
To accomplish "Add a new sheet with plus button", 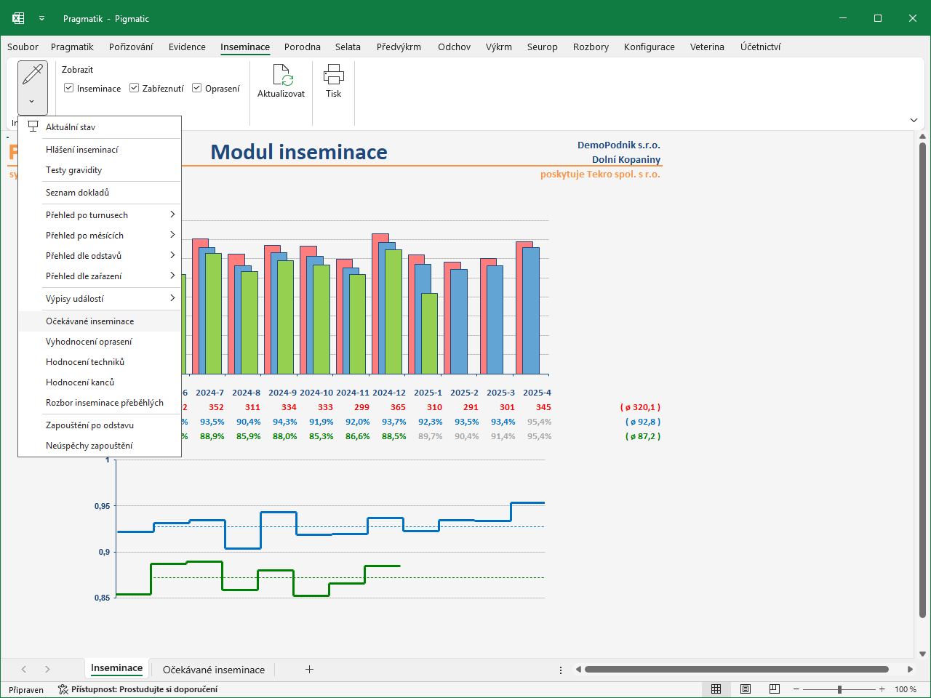I will click(309, 670).
